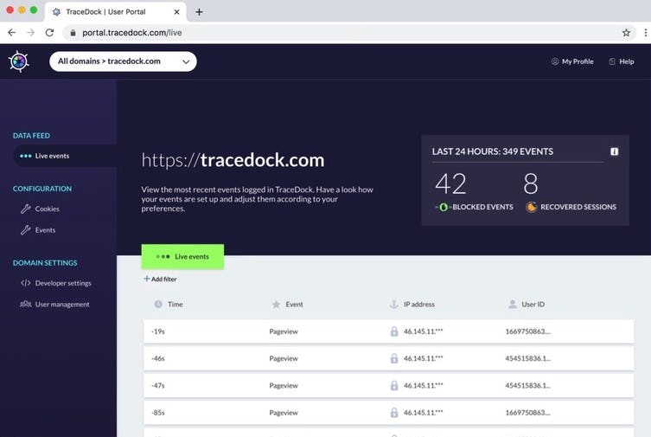Select Live events in the sidebar

[65, 156]
